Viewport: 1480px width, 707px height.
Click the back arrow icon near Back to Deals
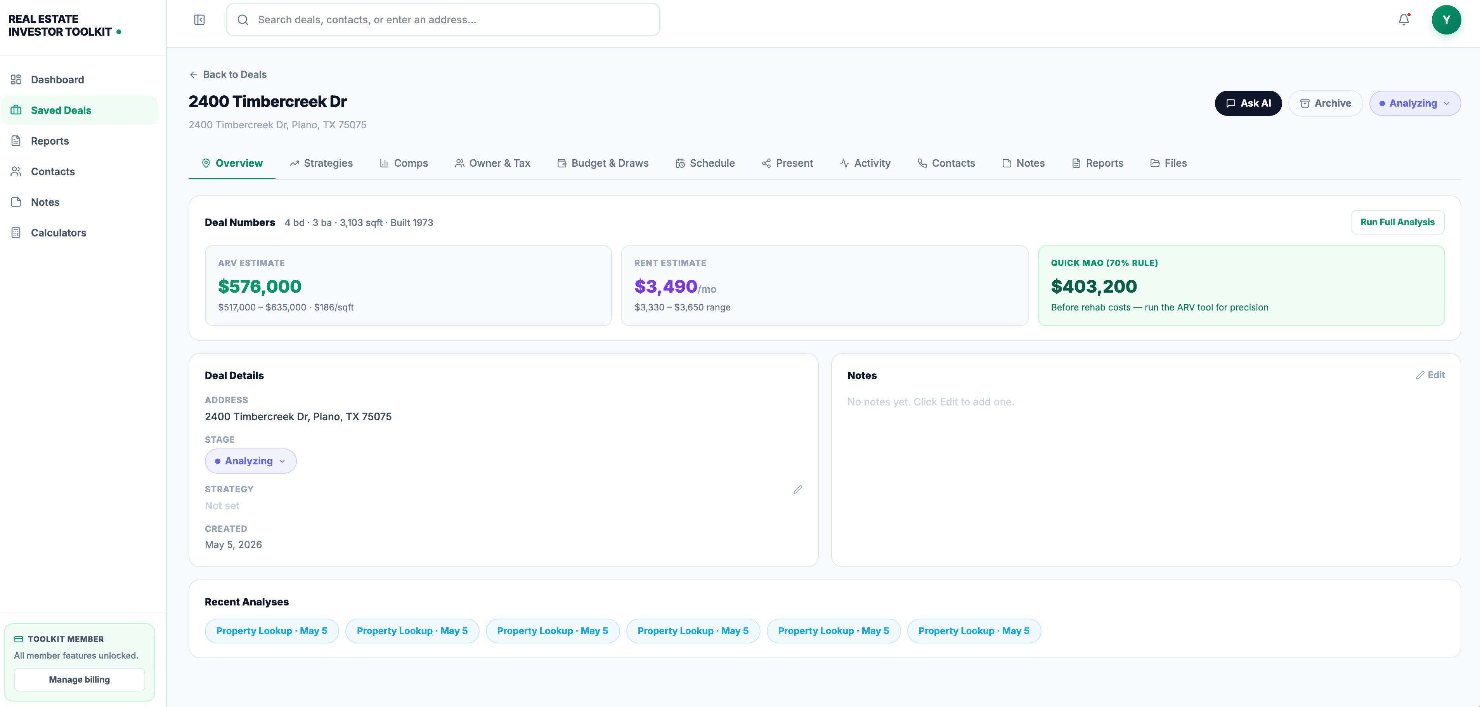point(194,74)
